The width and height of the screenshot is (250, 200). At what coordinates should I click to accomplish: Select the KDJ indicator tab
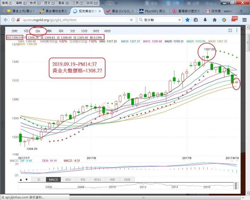[x=68, y=180]
